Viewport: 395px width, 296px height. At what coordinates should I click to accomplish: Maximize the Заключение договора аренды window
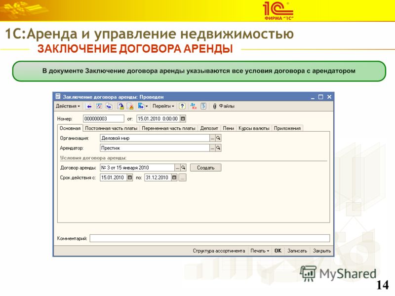coord(320,97)
